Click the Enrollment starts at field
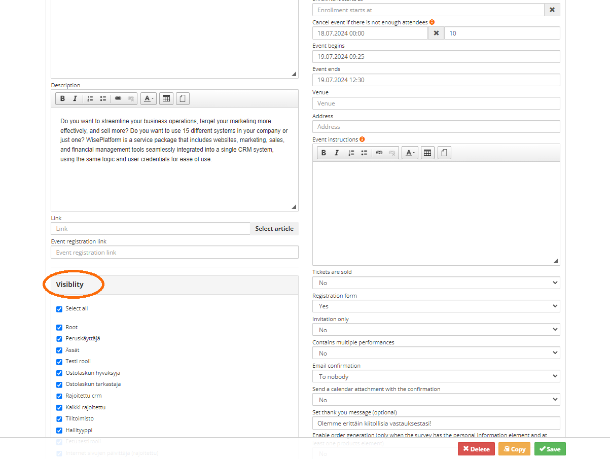This screenshot has height=459, width=610. (x=428, y=10)
